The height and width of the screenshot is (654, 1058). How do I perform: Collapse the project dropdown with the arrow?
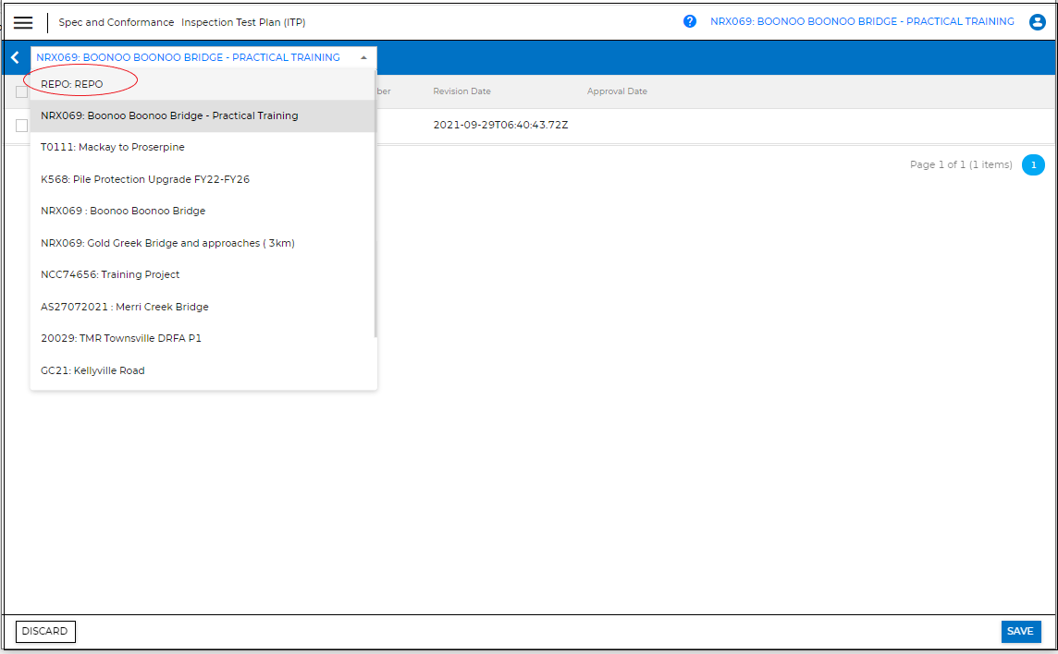tap(363, 57)
